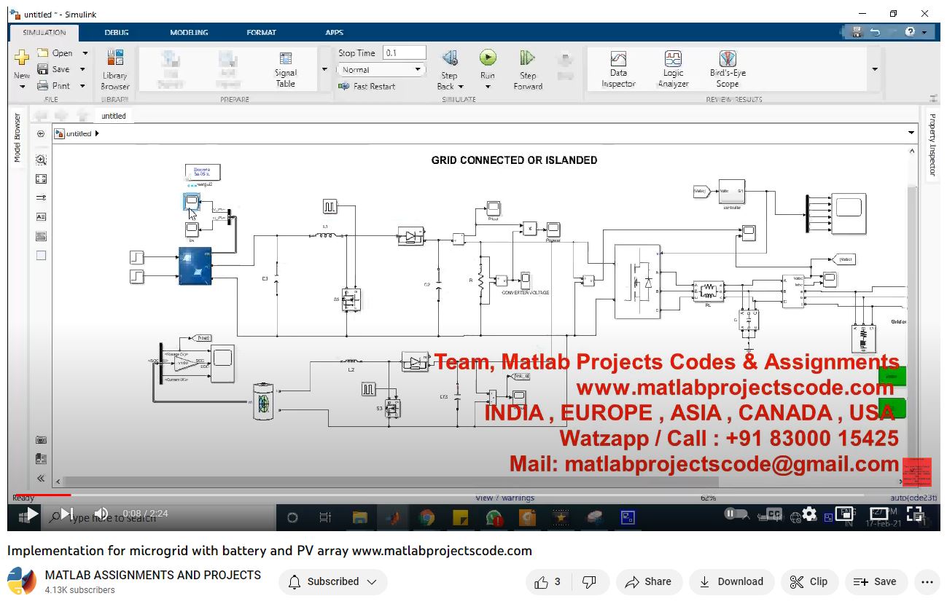Image resolution: width=947 pixels, height=604 pixels.
Task: Click the Step Forward icon
Action: pos(528,58)
